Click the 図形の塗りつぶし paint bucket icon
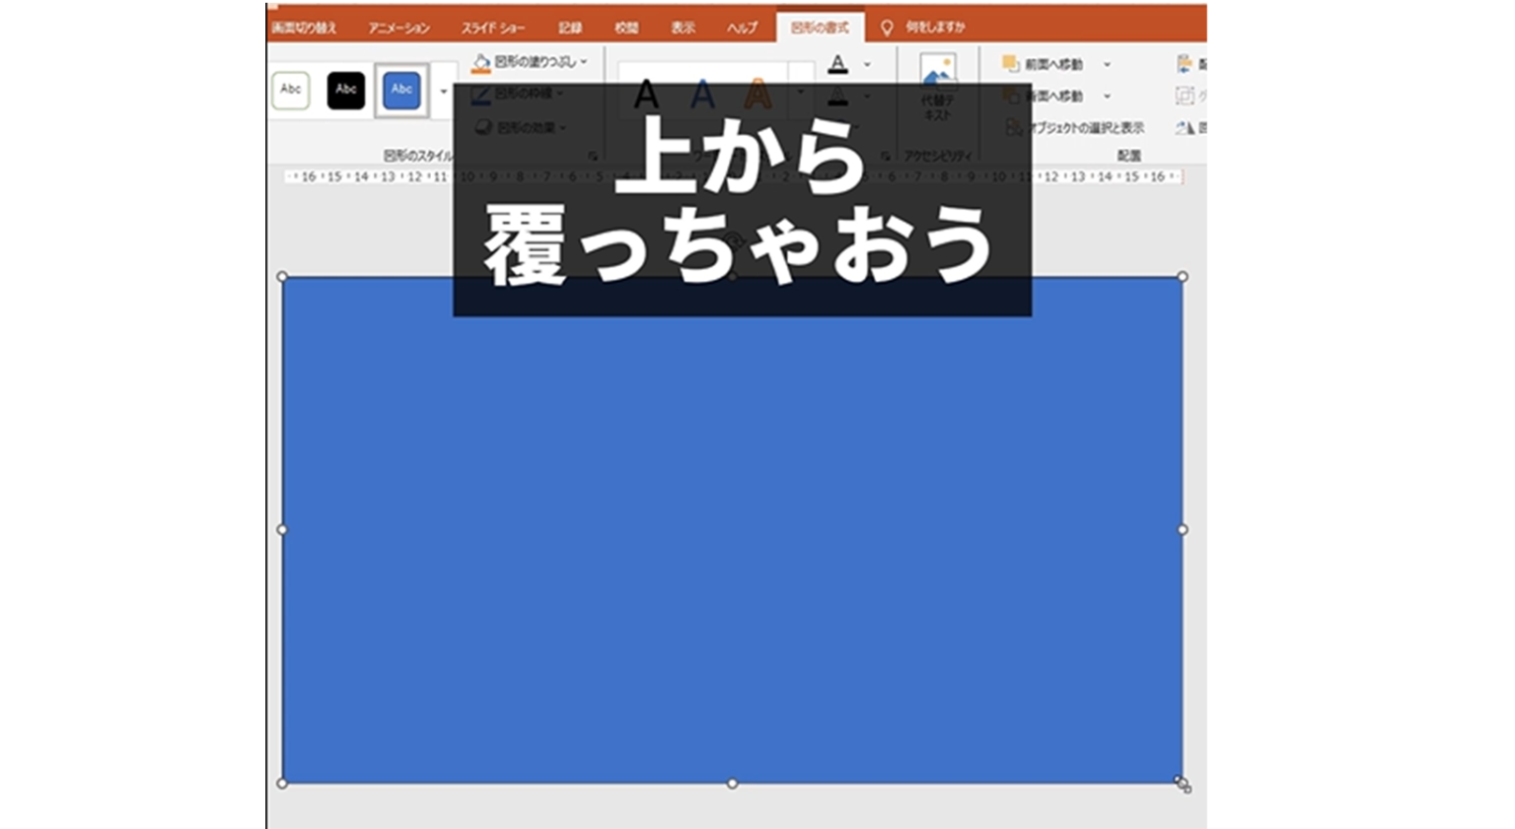The height and width of the screenshot is (829, 1515). point(481,63)
